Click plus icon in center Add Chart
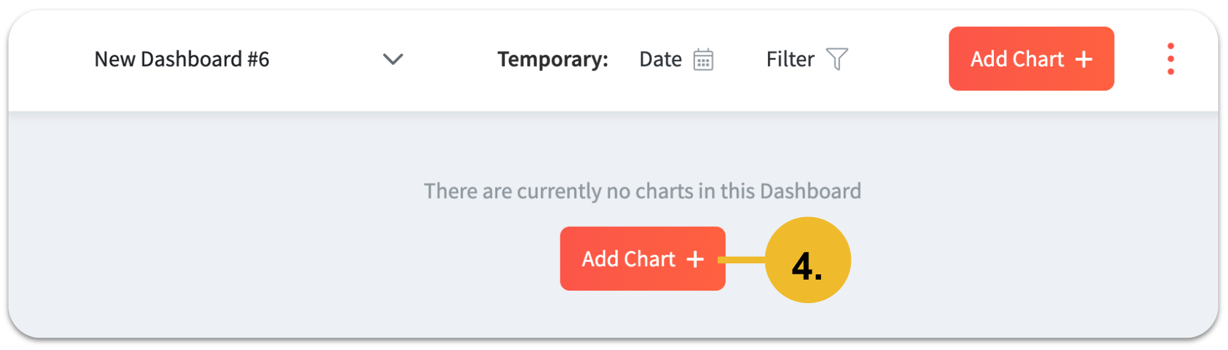Screen dimensions: 1228x350 click(x=695, y=259)
